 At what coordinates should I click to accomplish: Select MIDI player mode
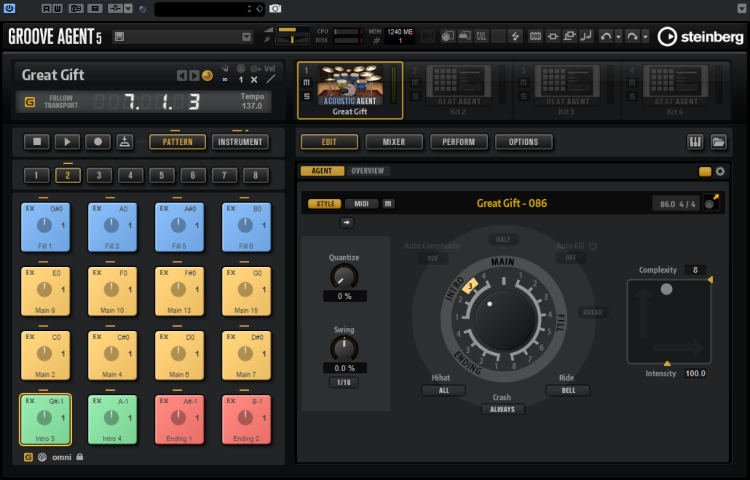click(361, 204)
